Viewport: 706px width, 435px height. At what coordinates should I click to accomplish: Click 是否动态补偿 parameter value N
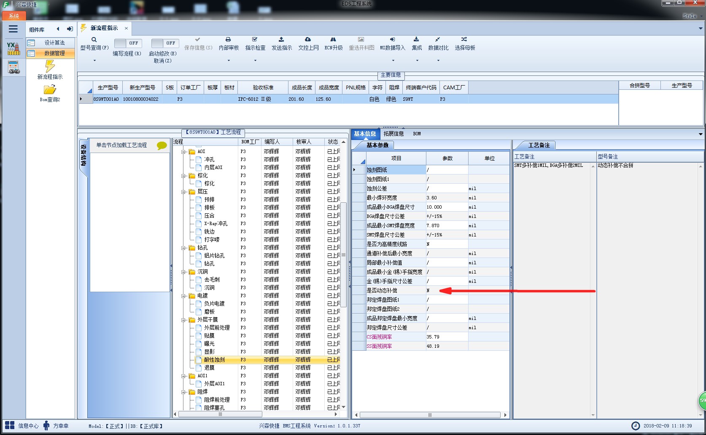point(447,290)
